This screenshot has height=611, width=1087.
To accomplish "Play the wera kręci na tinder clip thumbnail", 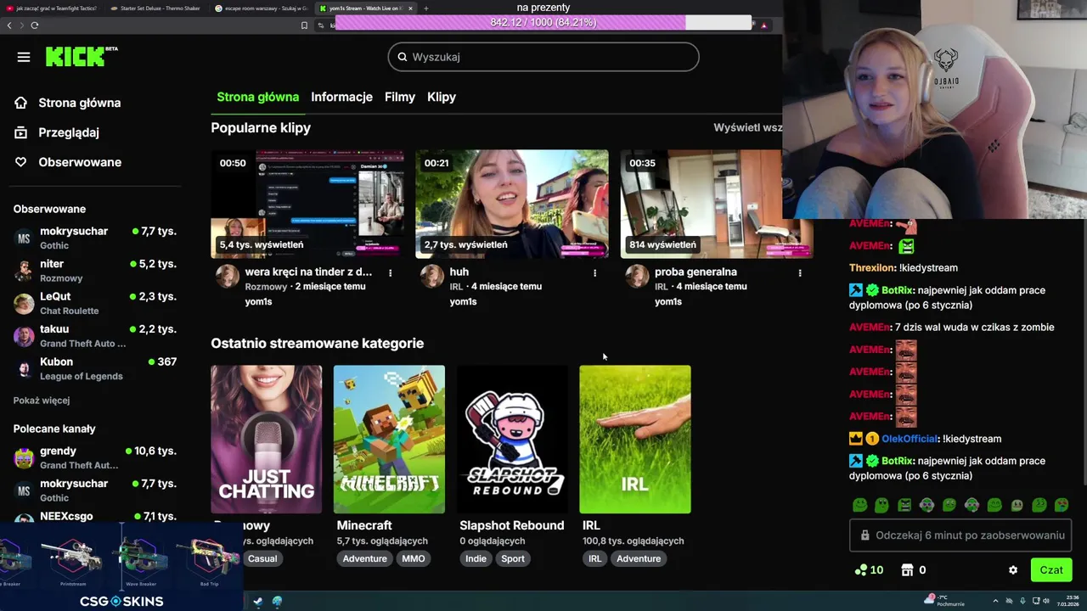I will 307,204.
